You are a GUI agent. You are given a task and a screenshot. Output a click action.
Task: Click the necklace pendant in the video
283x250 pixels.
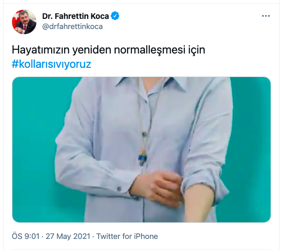[x=142, y=158]
